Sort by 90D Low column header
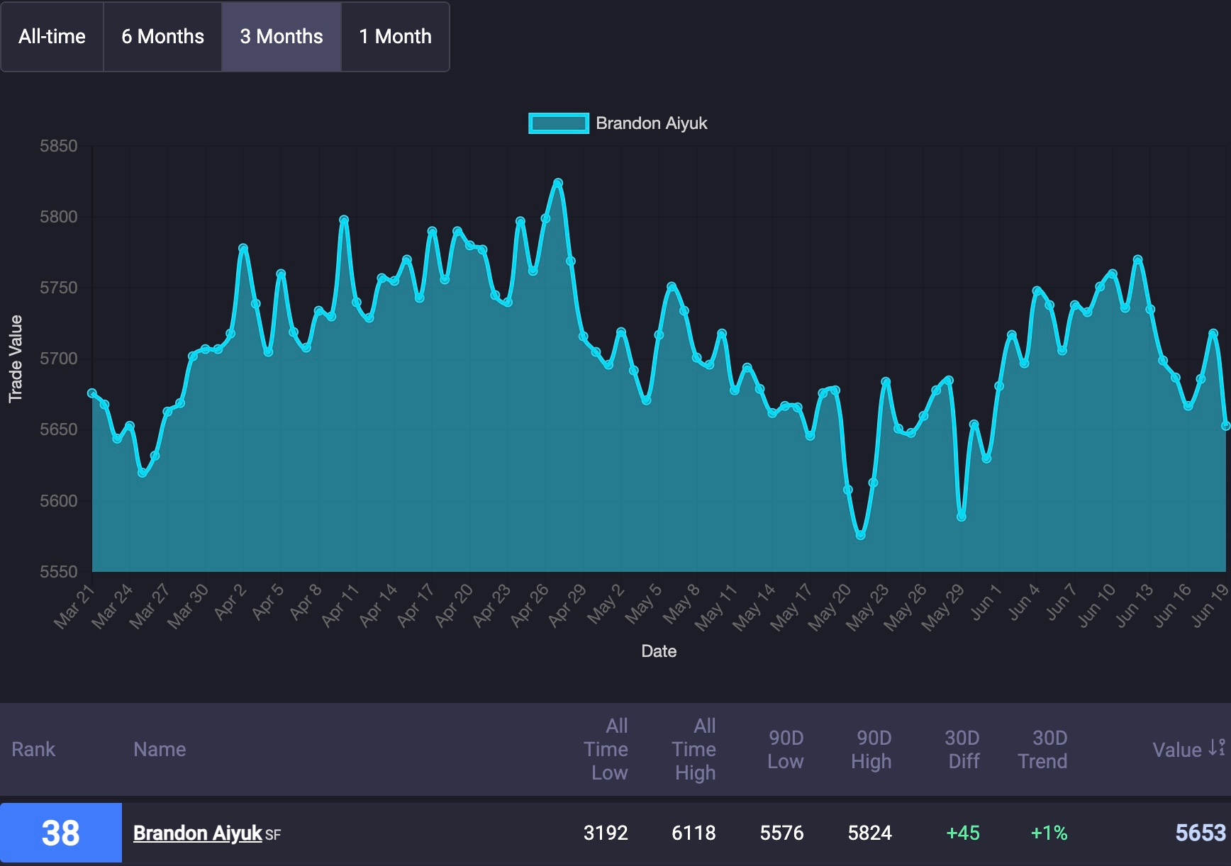Screen dimensions: 1231x866 click(x=786, y=749)
